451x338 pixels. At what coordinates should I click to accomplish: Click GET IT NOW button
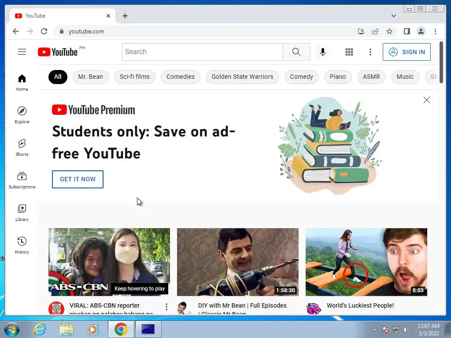point(78,180)
